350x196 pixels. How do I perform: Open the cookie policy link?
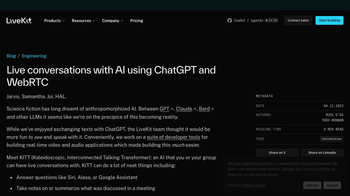coord(254,185)
